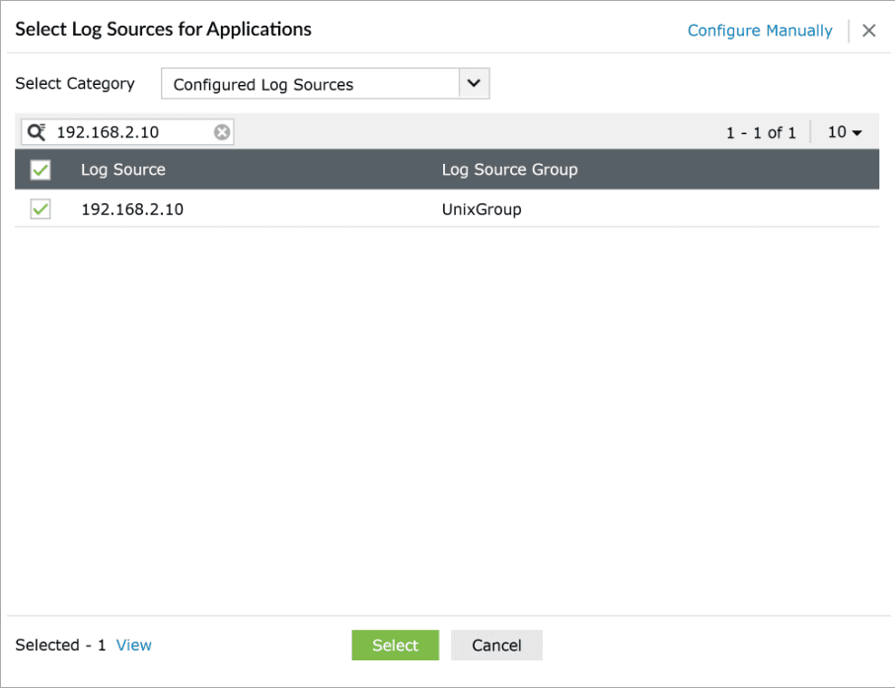This screenshot has width=895, height=688.
Task: Click the Log Source column header
Action: (x=123, y=170)
